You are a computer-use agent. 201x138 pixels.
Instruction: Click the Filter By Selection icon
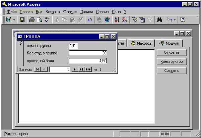134,20
